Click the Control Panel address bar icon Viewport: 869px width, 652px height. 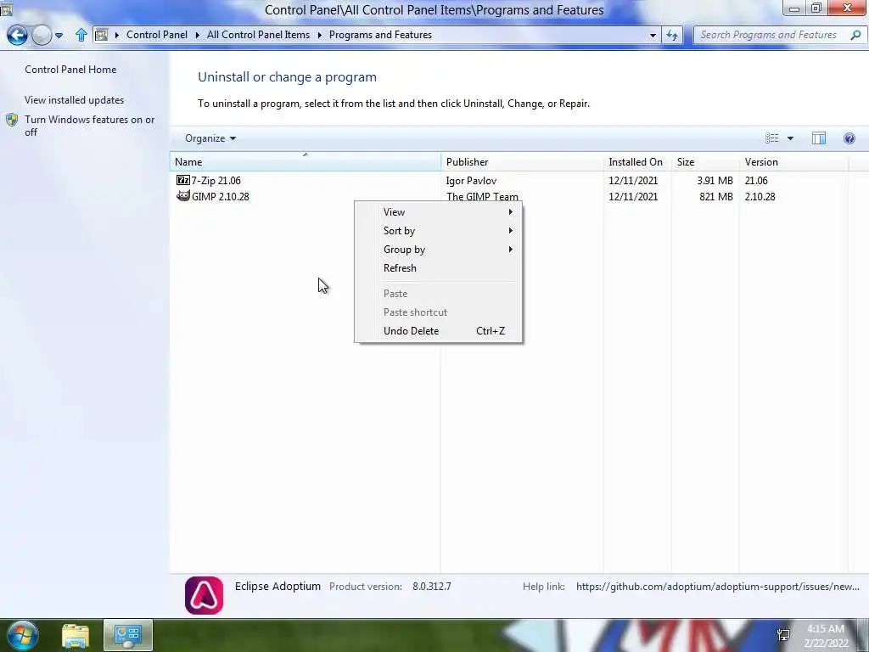pos(102,35)
